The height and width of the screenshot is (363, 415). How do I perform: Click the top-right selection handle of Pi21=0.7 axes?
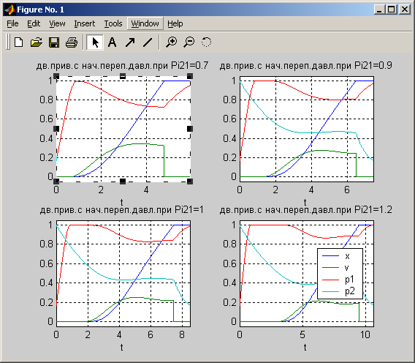point(190,76)
